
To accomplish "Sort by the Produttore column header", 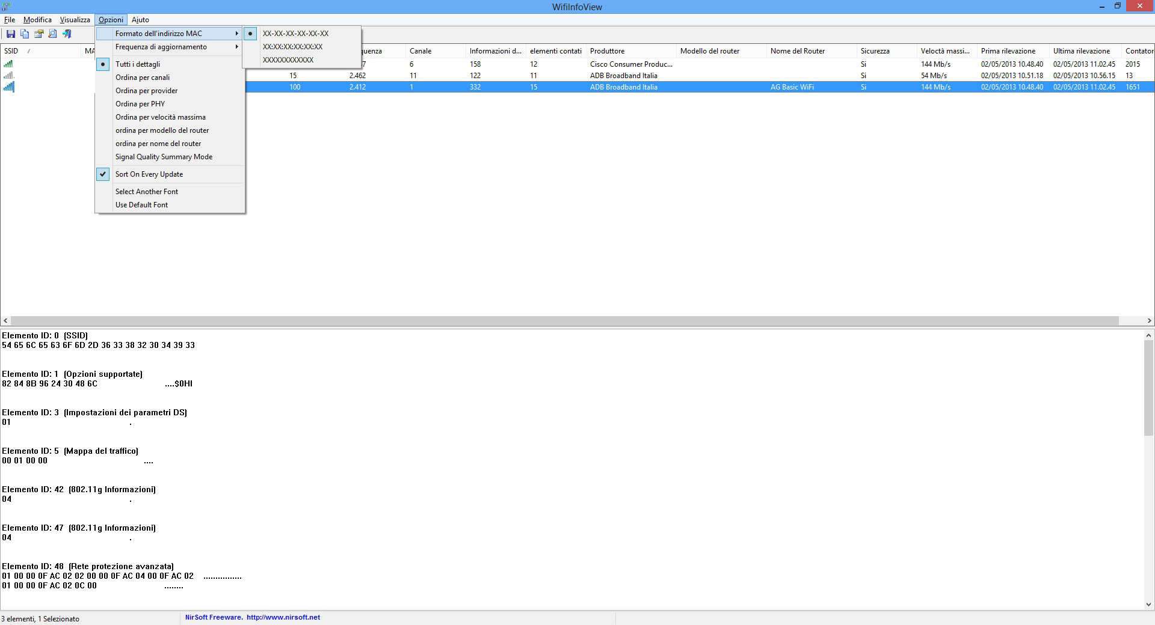I will (x=631, y=51).
